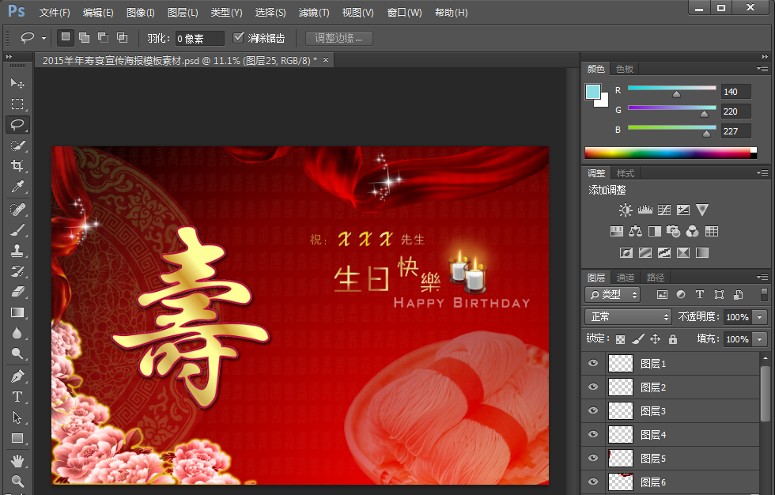
Task: Choose Subtract from Selection mode
Action: pyautogui.click(x=104, y=37)
